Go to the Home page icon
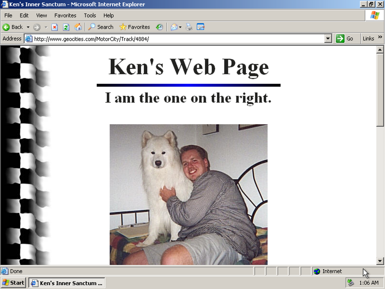 (78, 27)
